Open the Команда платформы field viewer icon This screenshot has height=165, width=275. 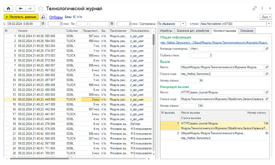[267, 49]
